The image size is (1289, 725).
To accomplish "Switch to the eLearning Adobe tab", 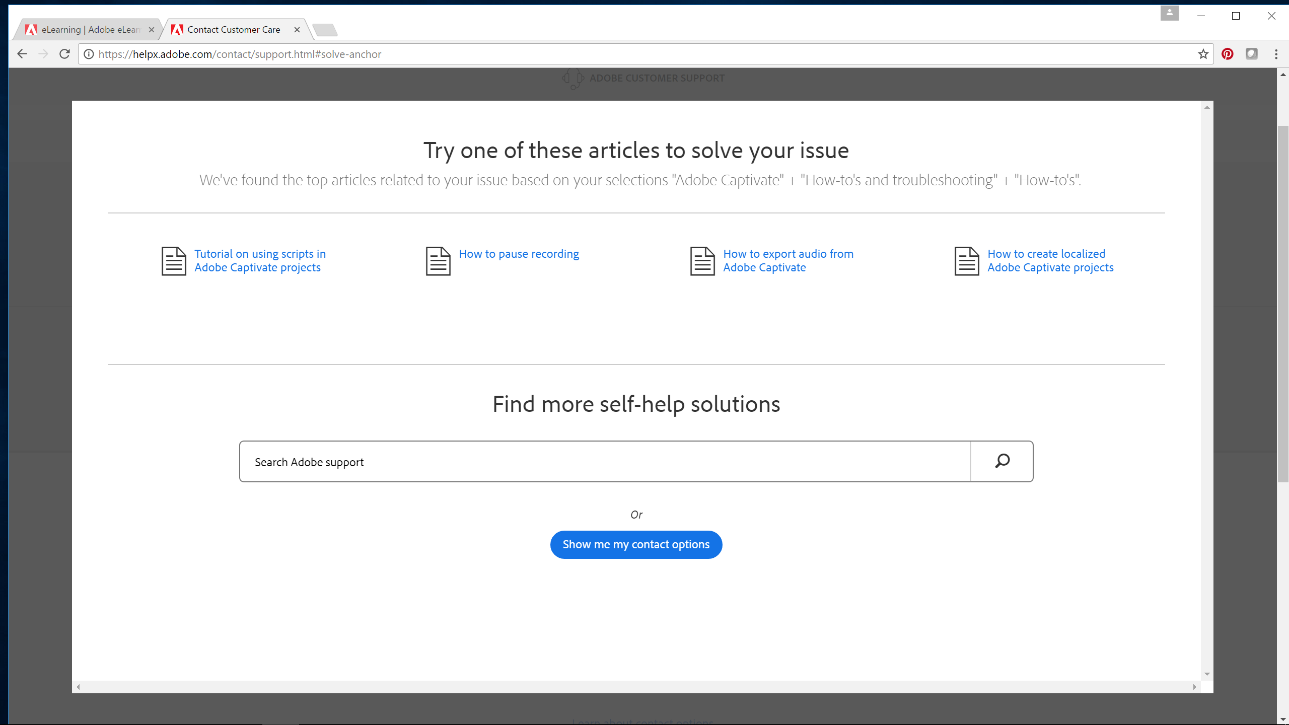I will point(90,30).
